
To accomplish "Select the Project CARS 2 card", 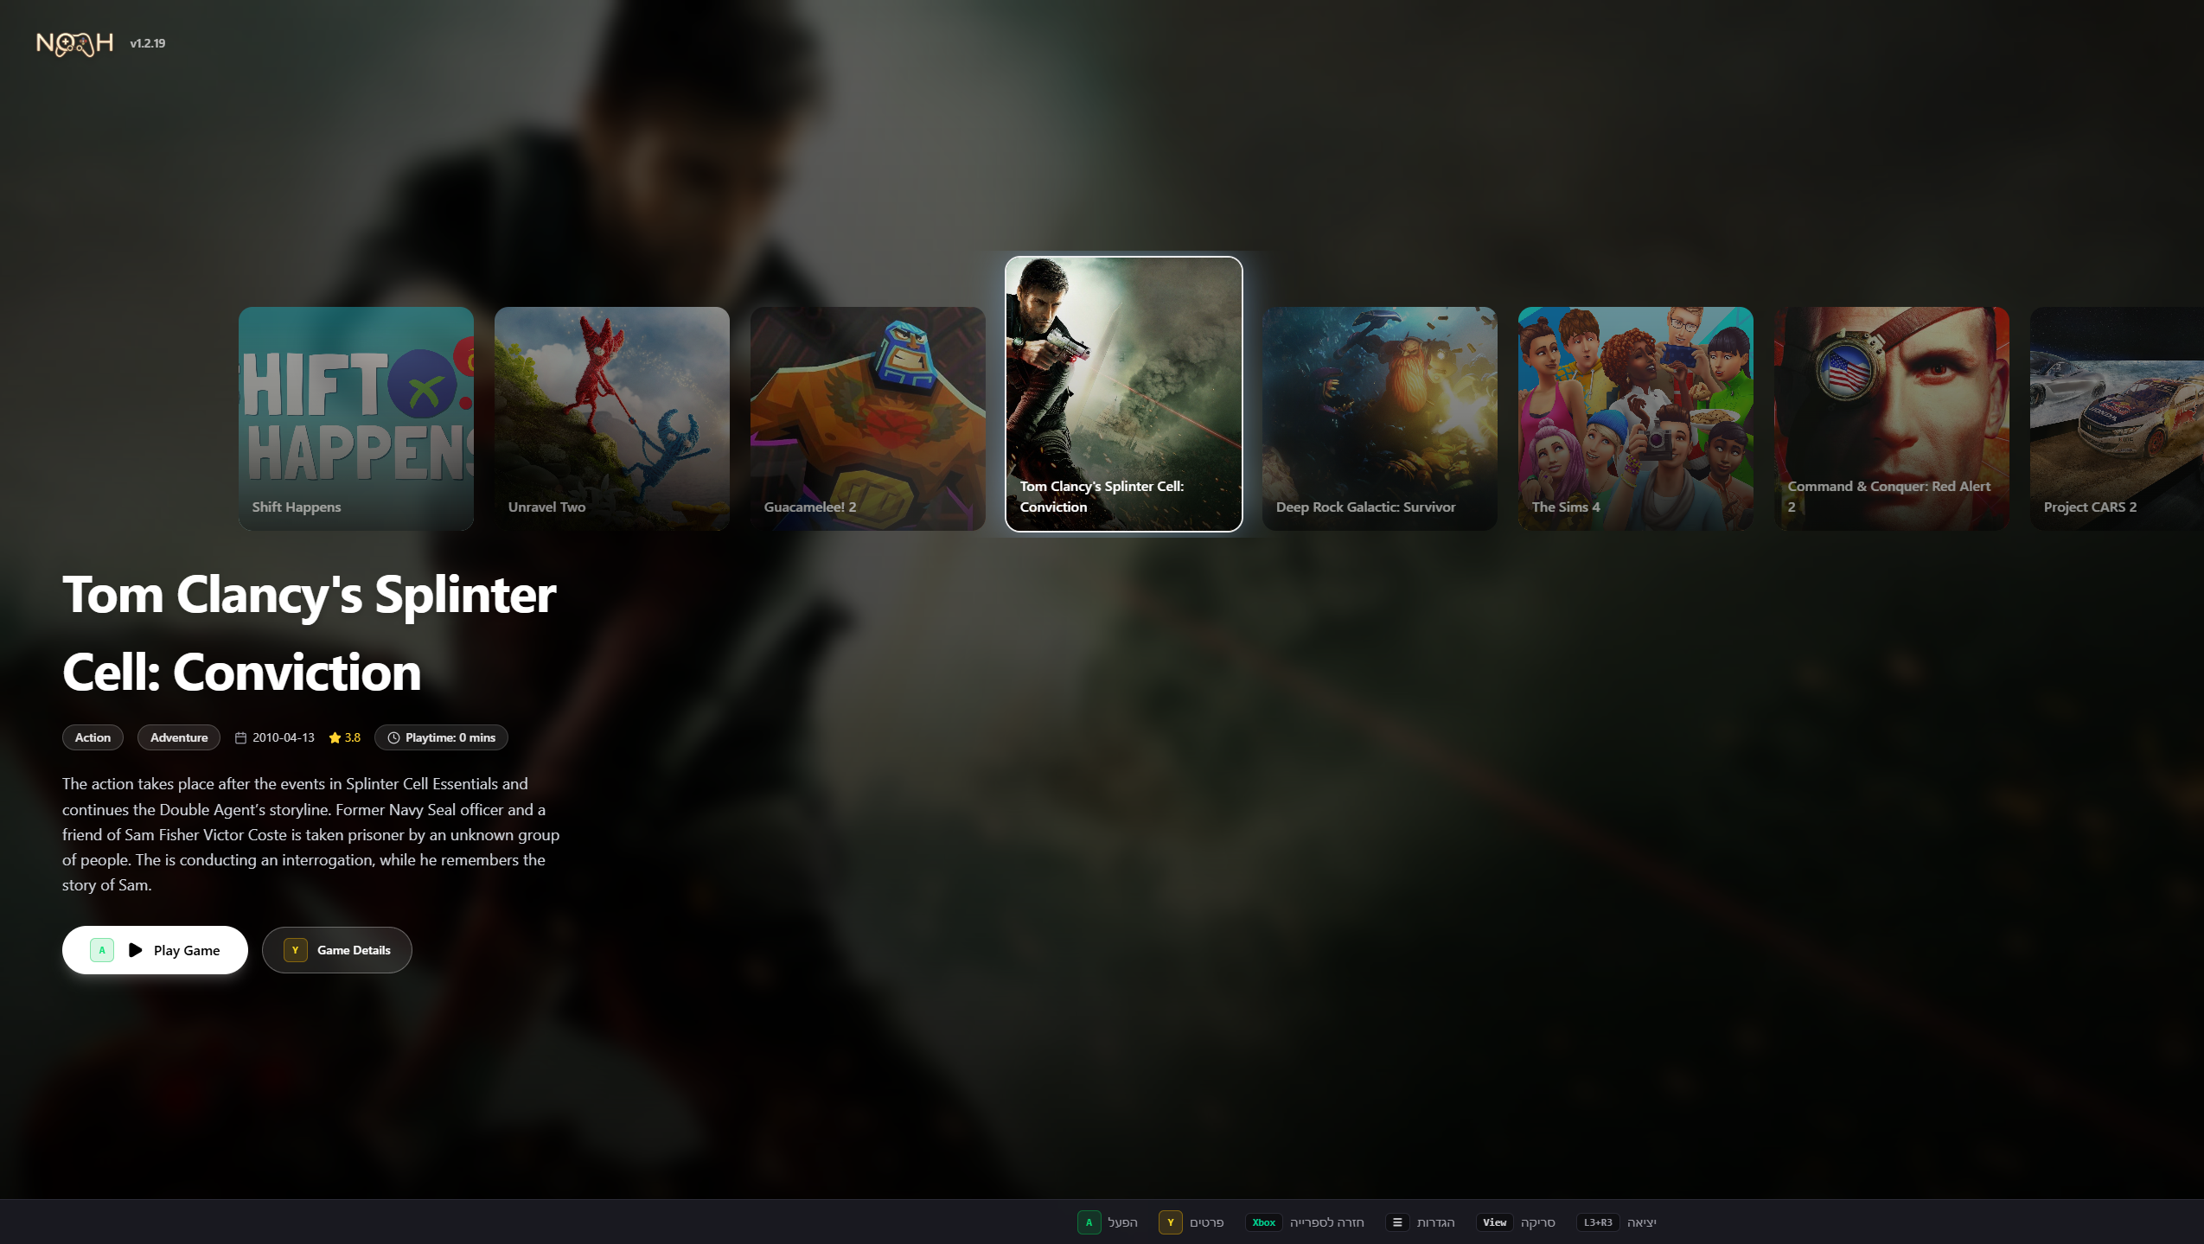I will [2117, 418].
